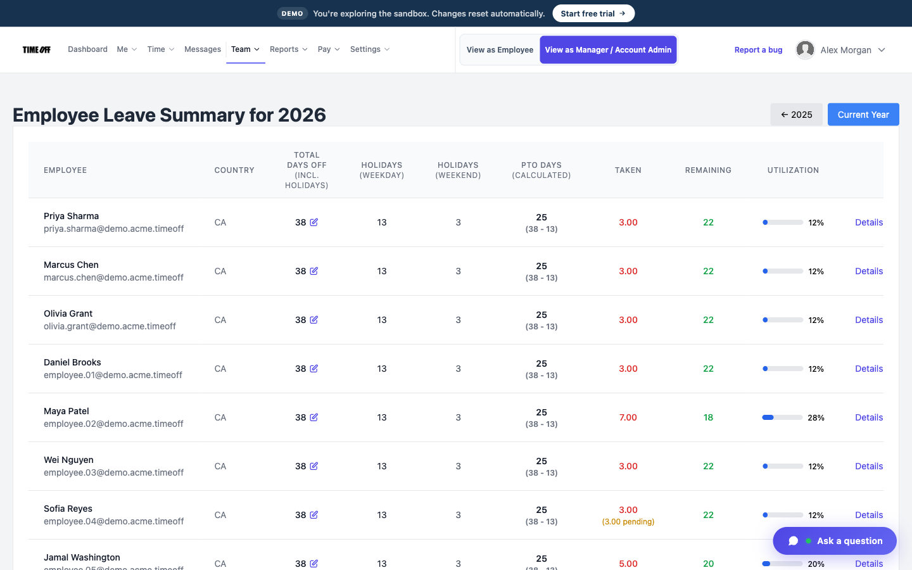
Task: Click Sofia Reyes' 3.00 pending text
Action: click(x=628, y=522)
